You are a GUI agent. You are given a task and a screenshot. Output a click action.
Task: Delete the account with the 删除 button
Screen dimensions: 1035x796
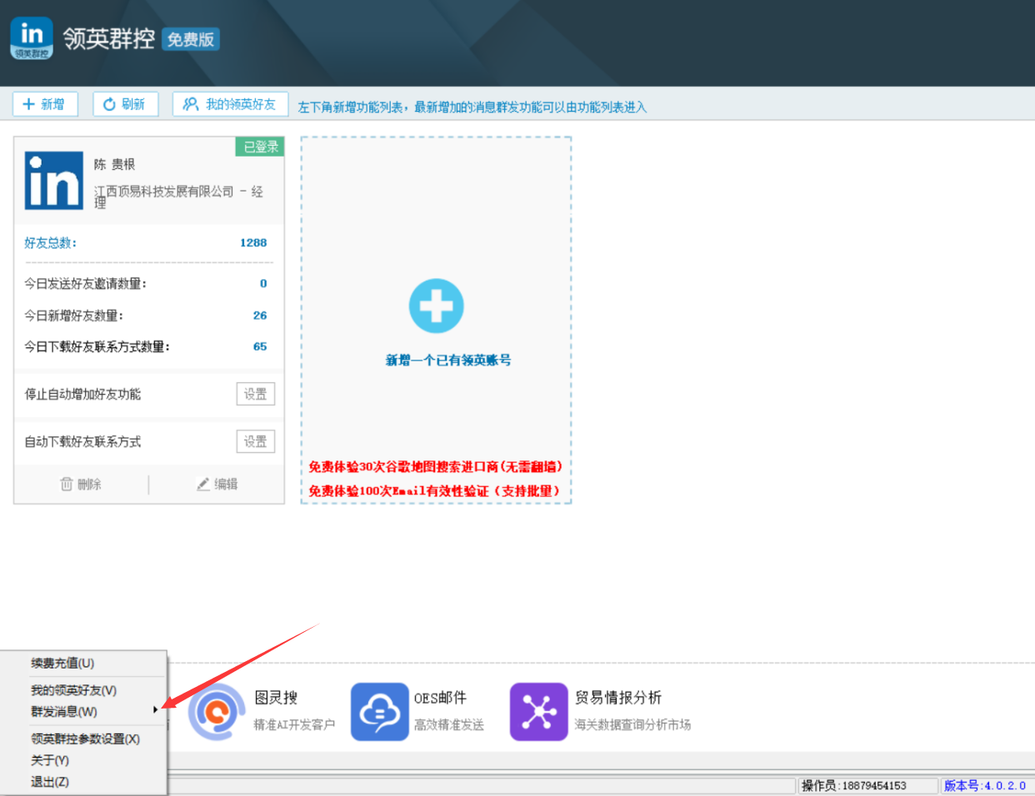(x=81, y=484)
